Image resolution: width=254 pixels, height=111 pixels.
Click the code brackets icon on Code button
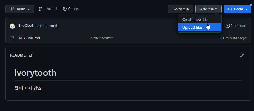230,9
